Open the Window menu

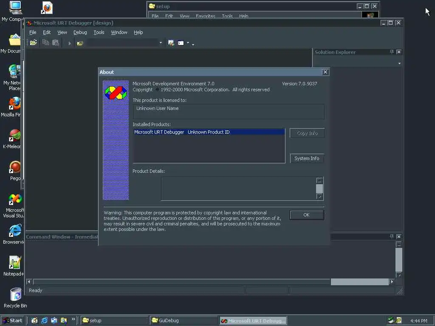(119, 32)
